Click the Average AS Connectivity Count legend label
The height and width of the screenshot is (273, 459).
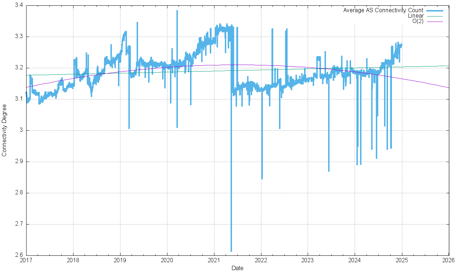(x=383, y=10)
